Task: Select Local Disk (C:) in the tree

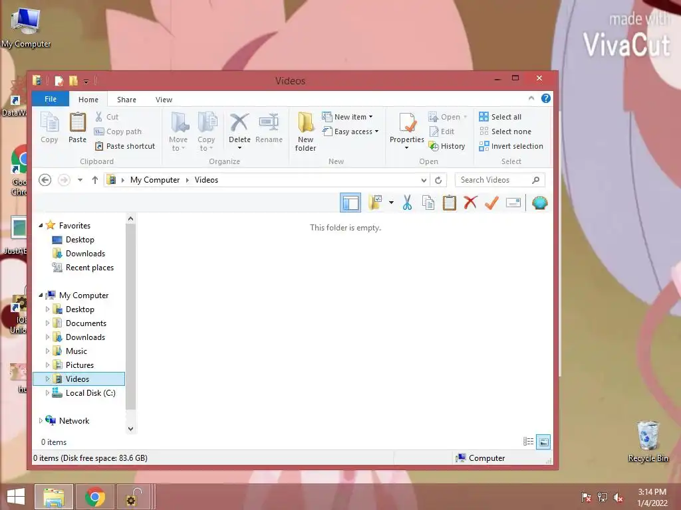Action: coord(90,393)
